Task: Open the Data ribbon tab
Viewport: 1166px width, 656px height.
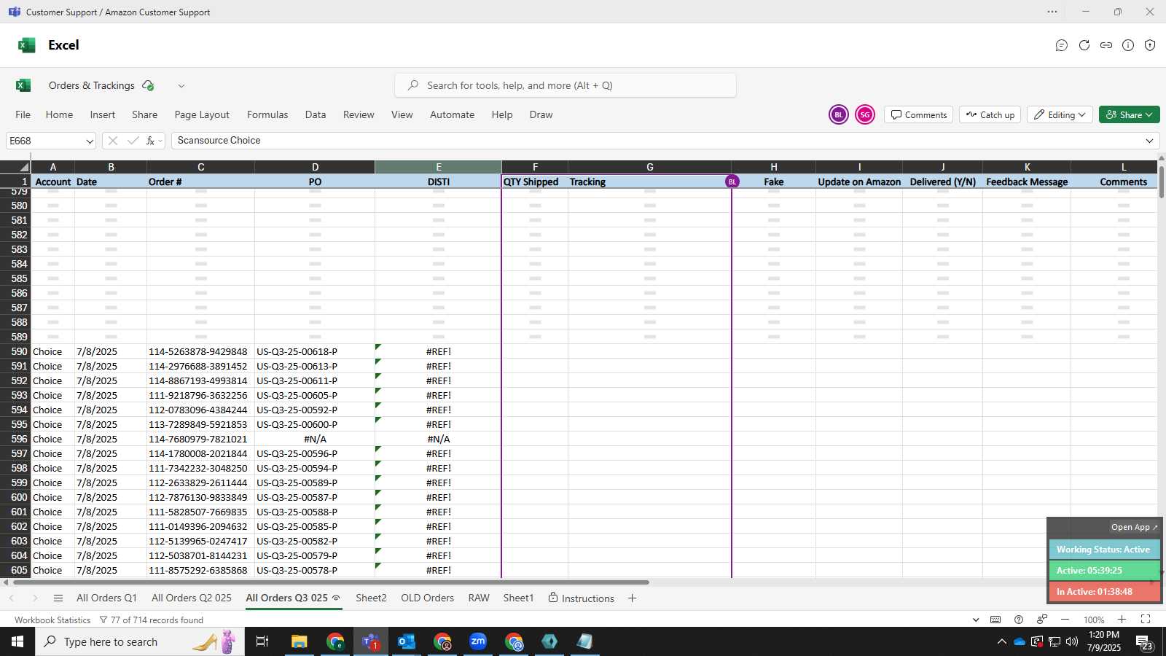Action: coord(316,114)
